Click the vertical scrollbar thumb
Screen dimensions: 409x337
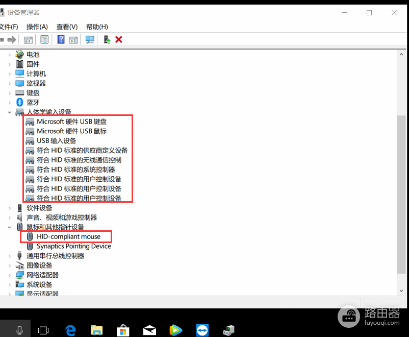[x=401, y=195]
